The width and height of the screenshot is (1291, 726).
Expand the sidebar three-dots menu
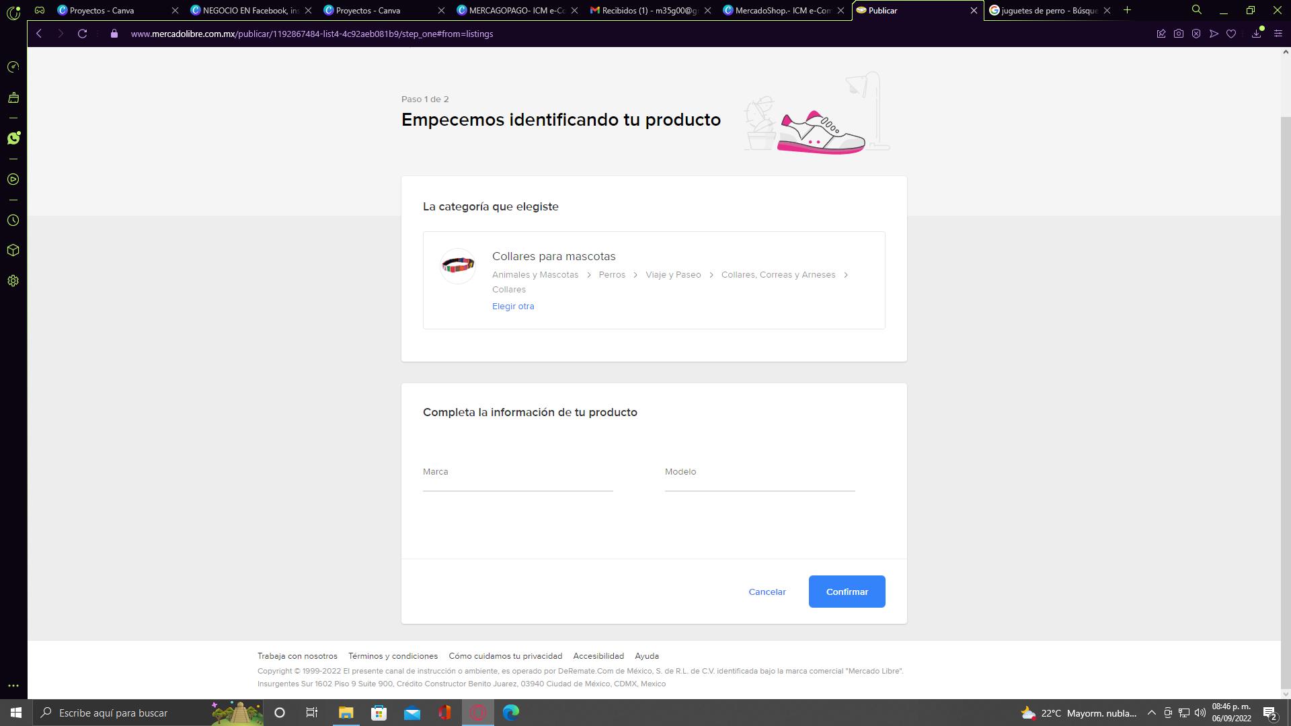[13, 686]
